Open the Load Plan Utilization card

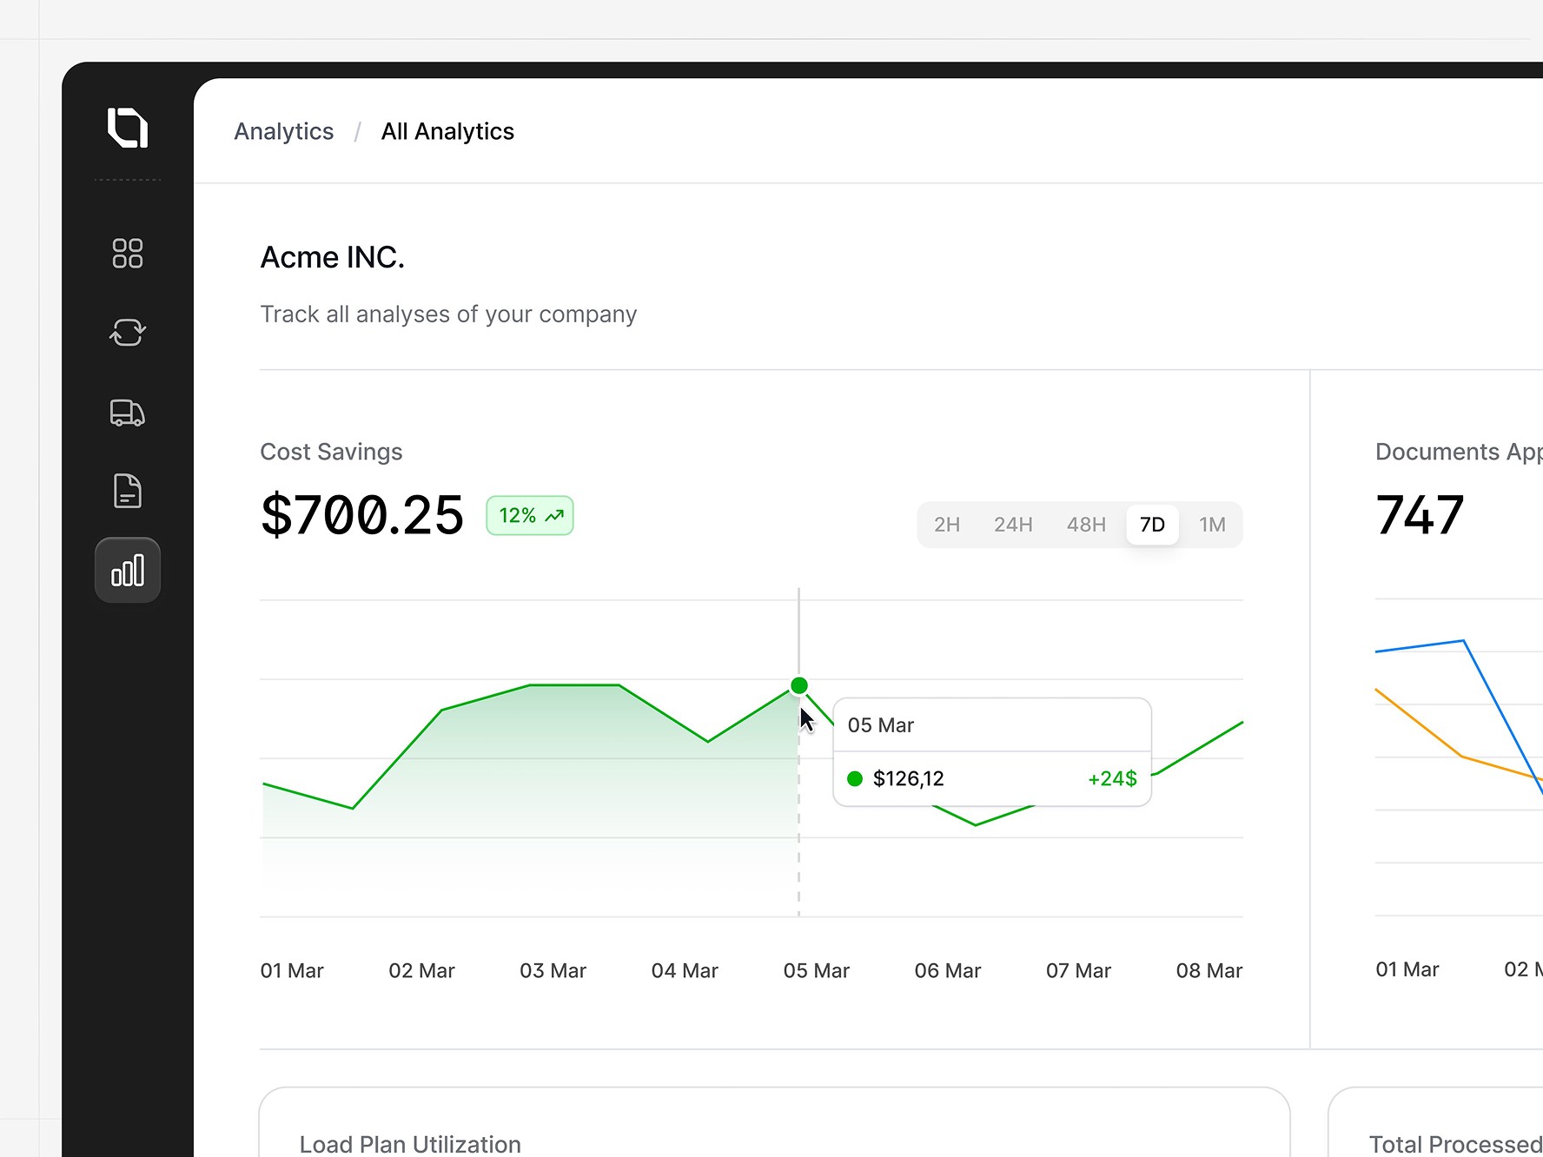click(774, 1122)
